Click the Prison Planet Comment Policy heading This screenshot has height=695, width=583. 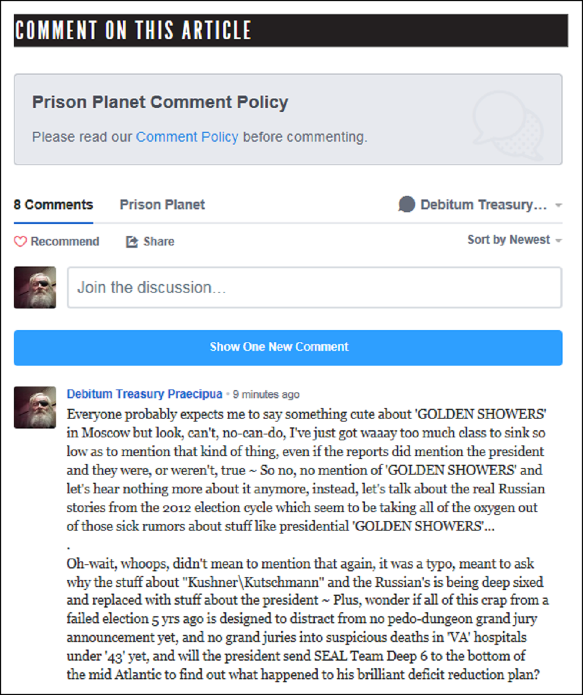(160, 102)
